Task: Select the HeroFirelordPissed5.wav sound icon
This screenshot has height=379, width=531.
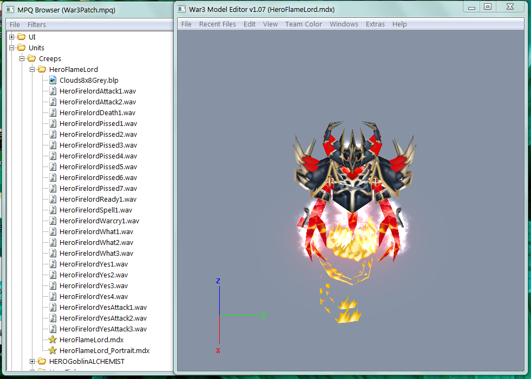Action: pyautogui.click(x=53, y=167)
